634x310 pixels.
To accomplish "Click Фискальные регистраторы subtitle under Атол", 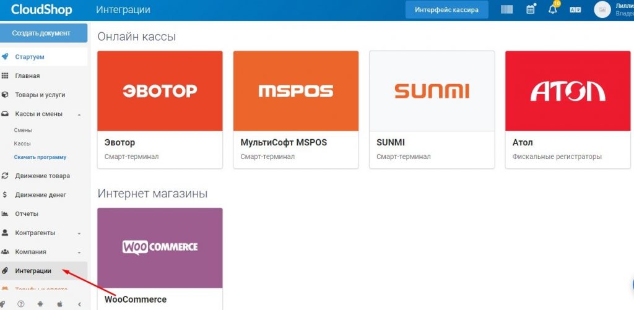I will (557, 157).
